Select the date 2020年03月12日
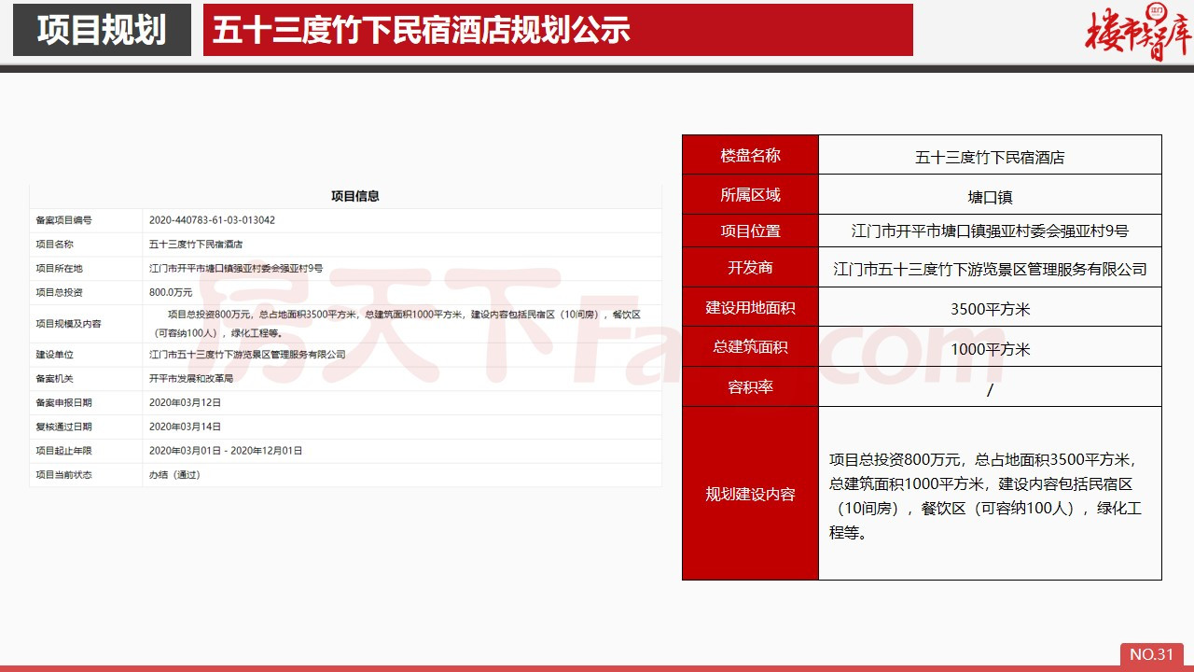Viewport: 1194px width, 672px height. (186, 402)
